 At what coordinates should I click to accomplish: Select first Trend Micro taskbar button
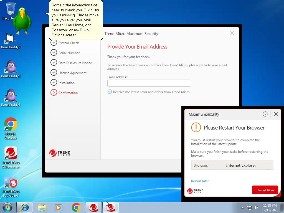click(93, 207)
